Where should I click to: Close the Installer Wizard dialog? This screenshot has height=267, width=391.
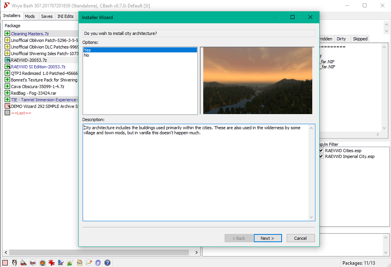click(310, 17)
